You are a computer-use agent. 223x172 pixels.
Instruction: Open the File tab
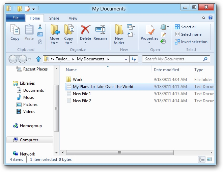[16, 18]
